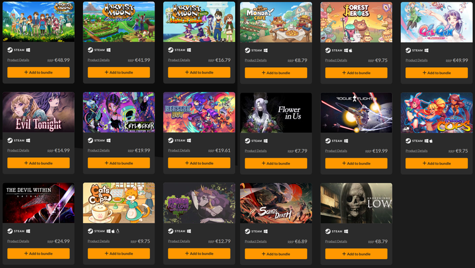Open Product Details for Harvest Moon One World
This screenshot has width=475, height=268.
98,60
